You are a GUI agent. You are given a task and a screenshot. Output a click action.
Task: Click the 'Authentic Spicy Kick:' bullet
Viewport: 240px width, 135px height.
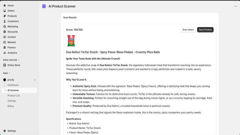(85, 86)
